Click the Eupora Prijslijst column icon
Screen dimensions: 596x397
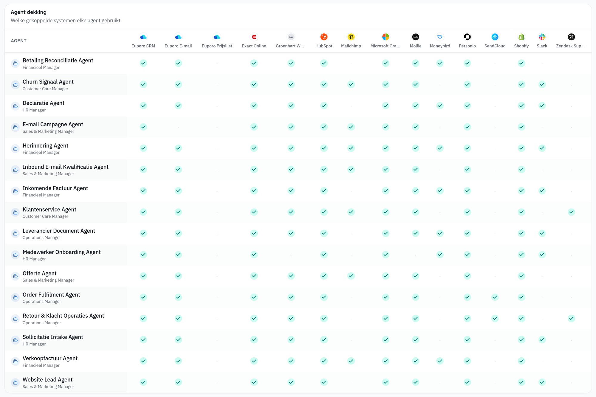[217, 37]
